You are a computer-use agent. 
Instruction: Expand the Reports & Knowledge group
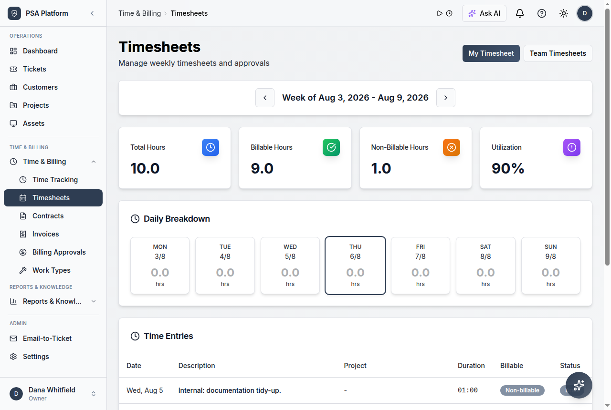(x=53, y=301)
